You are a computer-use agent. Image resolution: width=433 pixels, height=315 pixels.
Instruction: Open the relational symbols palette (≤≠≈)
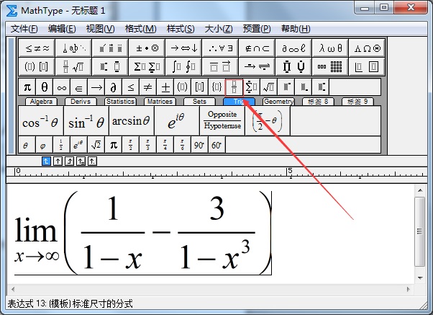pyautogui.click(x=37, y=48)
